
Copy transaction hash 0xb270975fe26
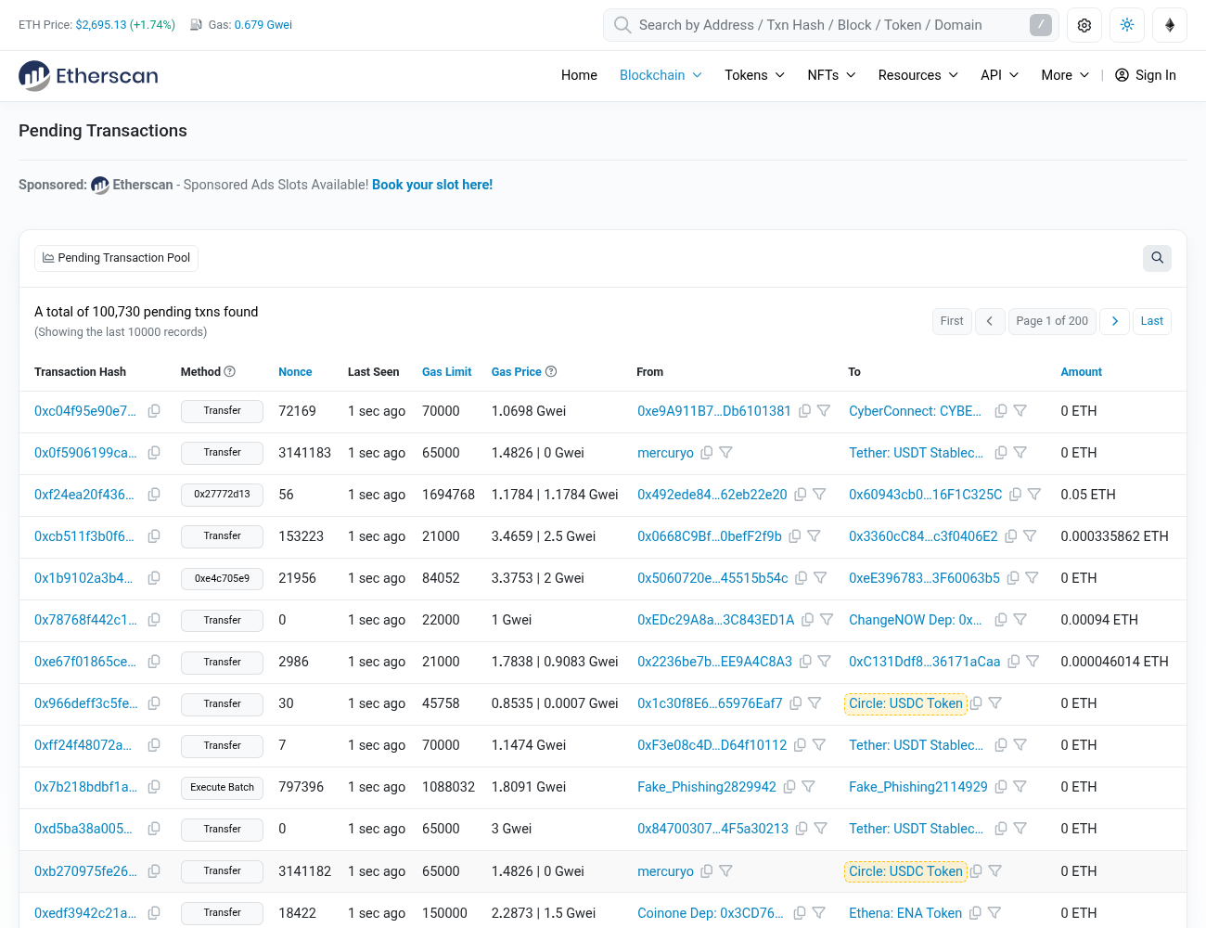[x=154, y=871]
